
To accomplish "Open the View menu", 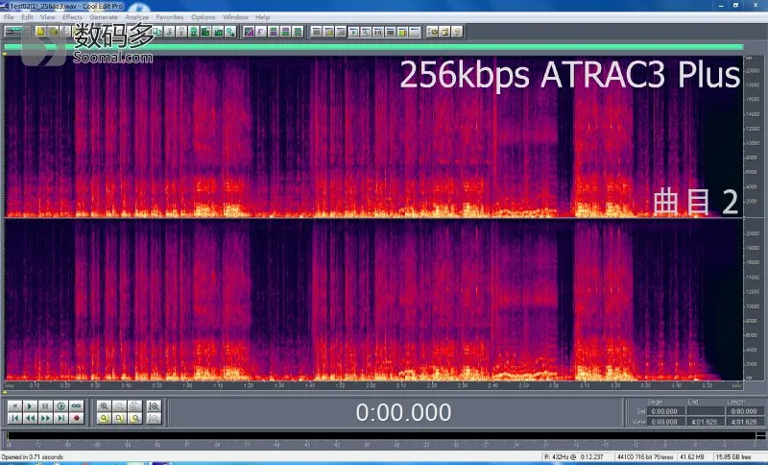I will (47, 17).
